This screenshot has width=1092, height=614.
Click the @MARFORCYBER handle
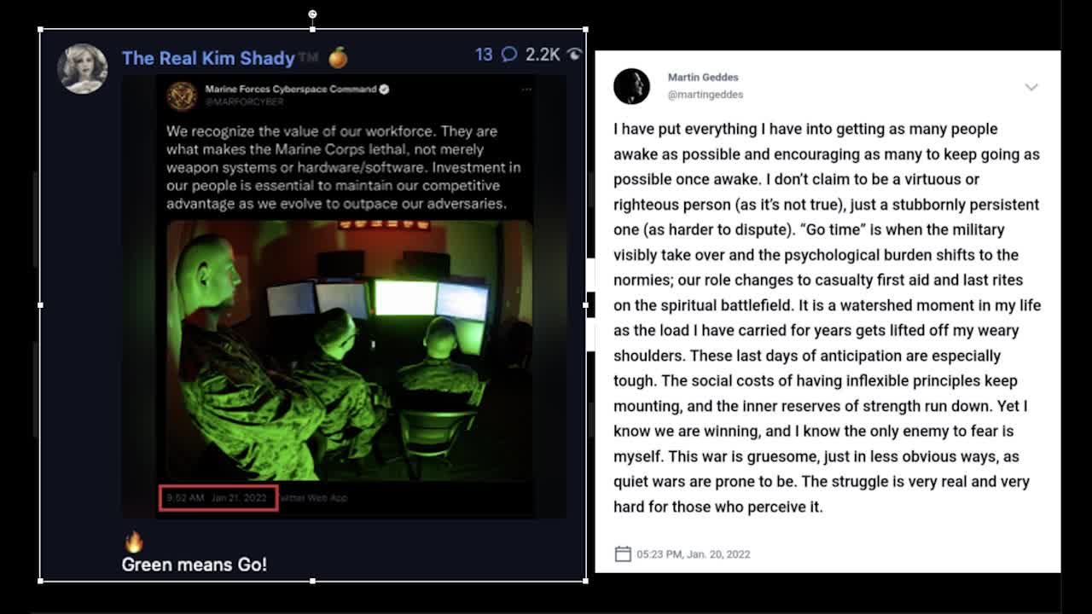click(x=244, y=101)
